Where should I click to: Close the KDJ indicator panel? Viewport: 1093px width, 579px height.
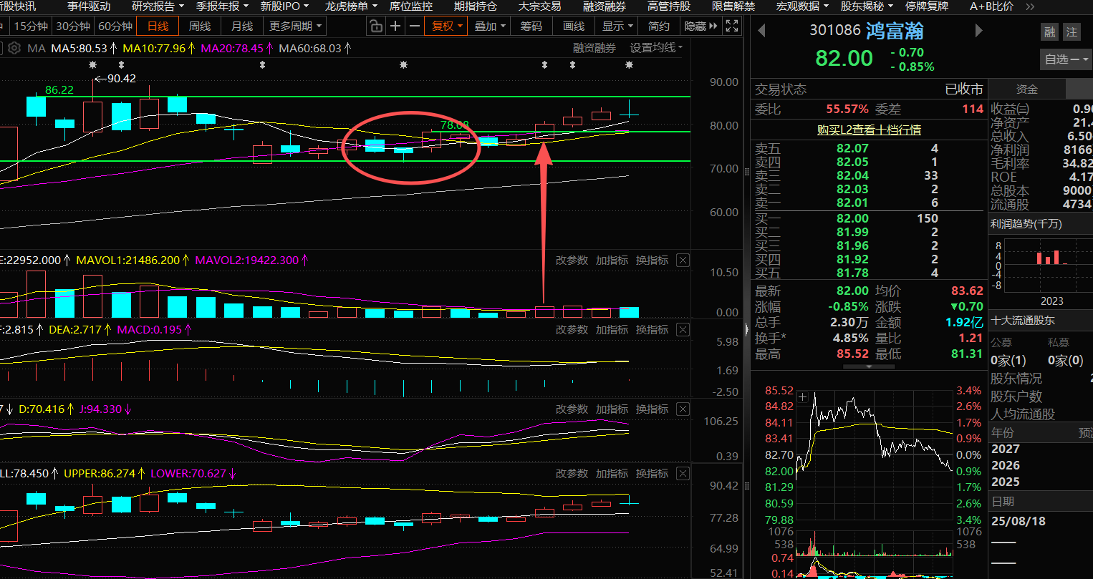tap(683, 409)
